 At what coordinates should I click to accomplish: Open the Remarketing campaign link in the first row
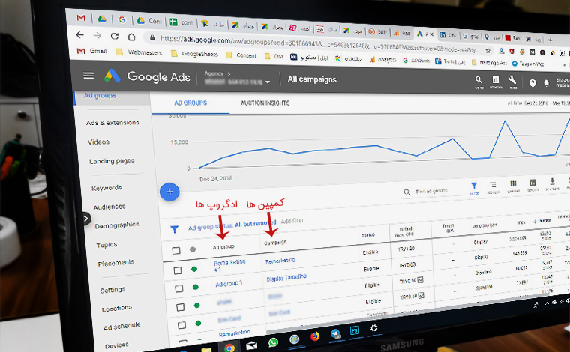(x=280, y=261)
